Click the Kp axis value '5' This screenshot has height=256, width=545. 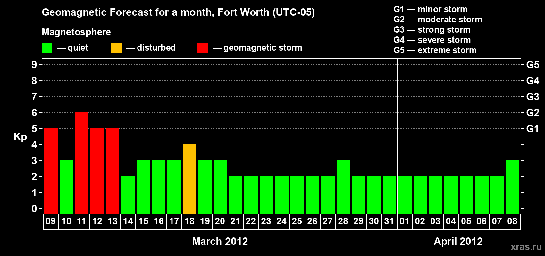(34, 129)
